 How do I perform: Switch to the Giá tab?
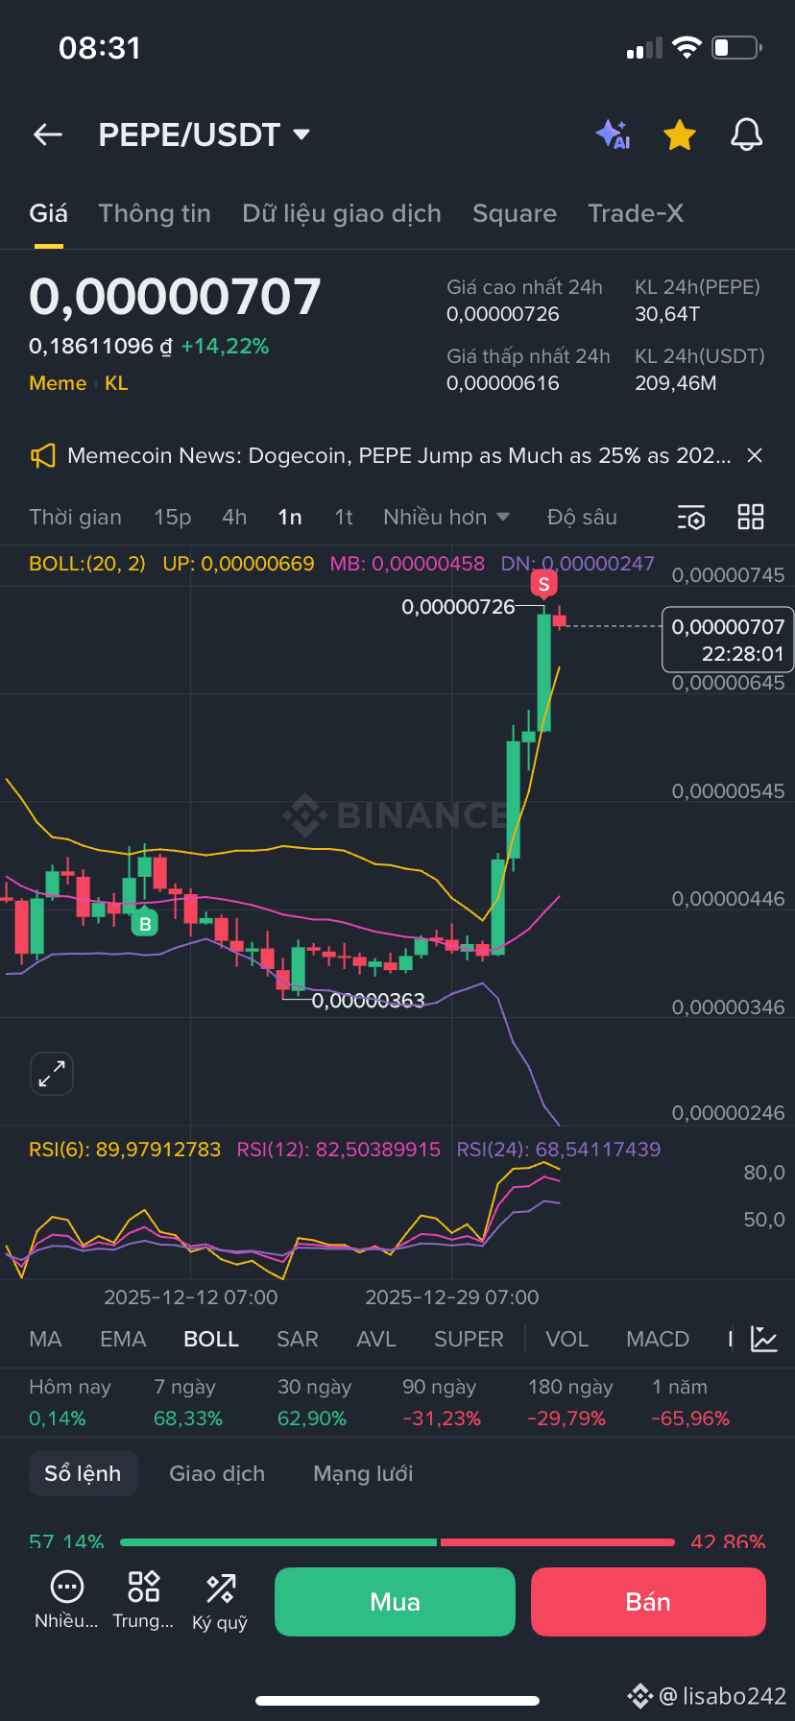(48, 213)
